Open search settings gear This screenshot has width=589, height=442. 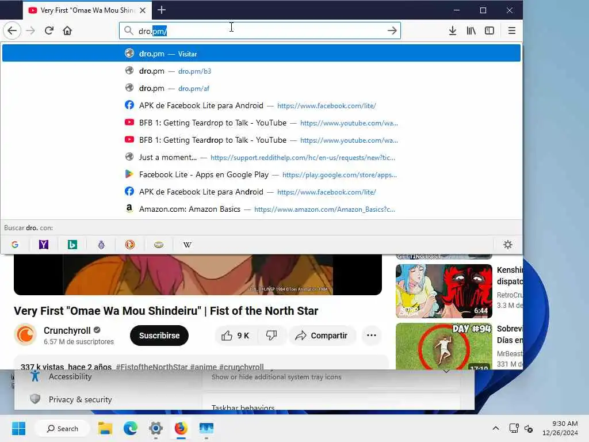[507, 245]
